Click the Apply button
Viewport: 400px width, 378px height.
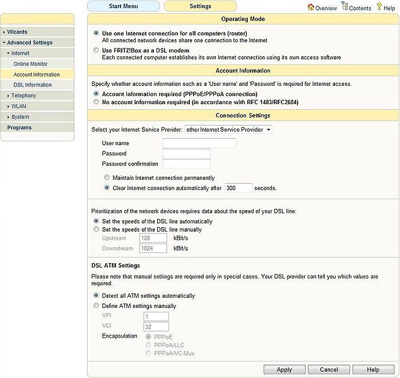click(x=285, y=370)
